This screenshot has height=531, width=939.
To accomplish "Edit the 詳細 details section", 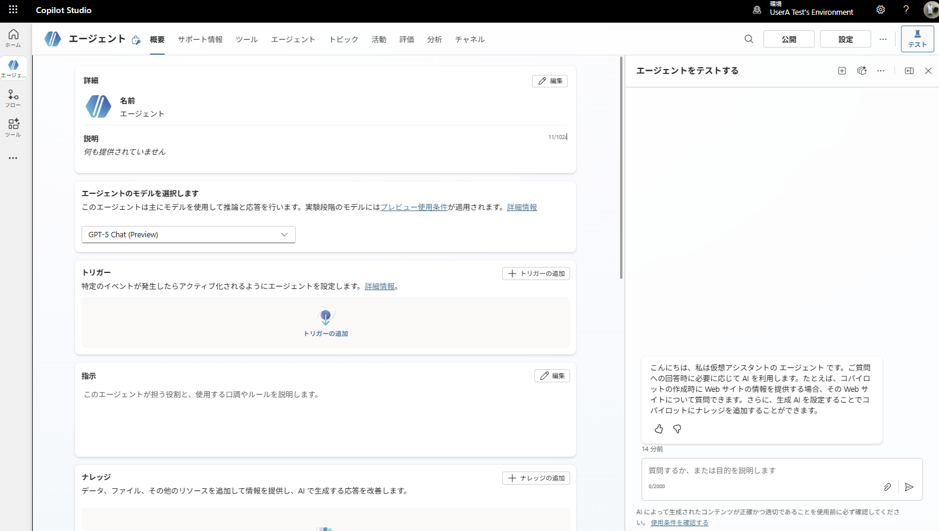I will coord(550,81).
